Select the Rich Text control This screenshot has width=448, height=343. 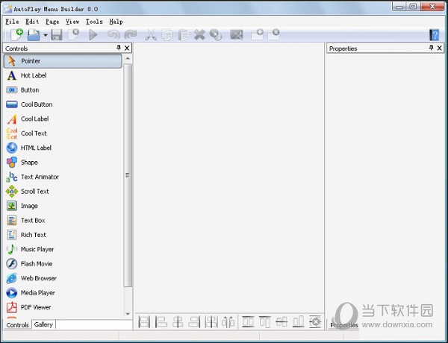coord(63,235)
